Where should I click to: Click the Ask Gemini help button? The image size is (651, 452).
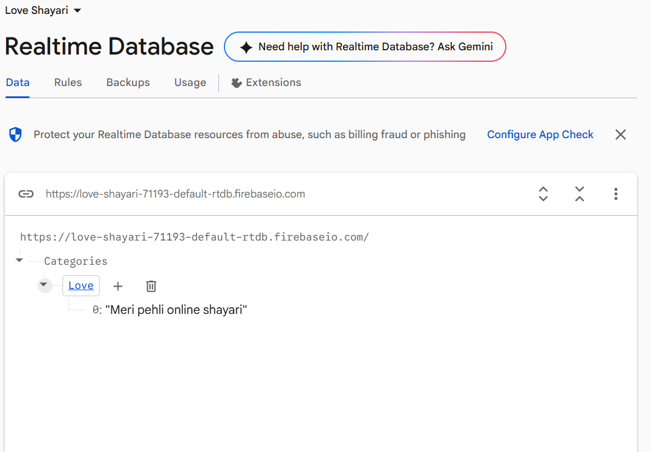365,47
